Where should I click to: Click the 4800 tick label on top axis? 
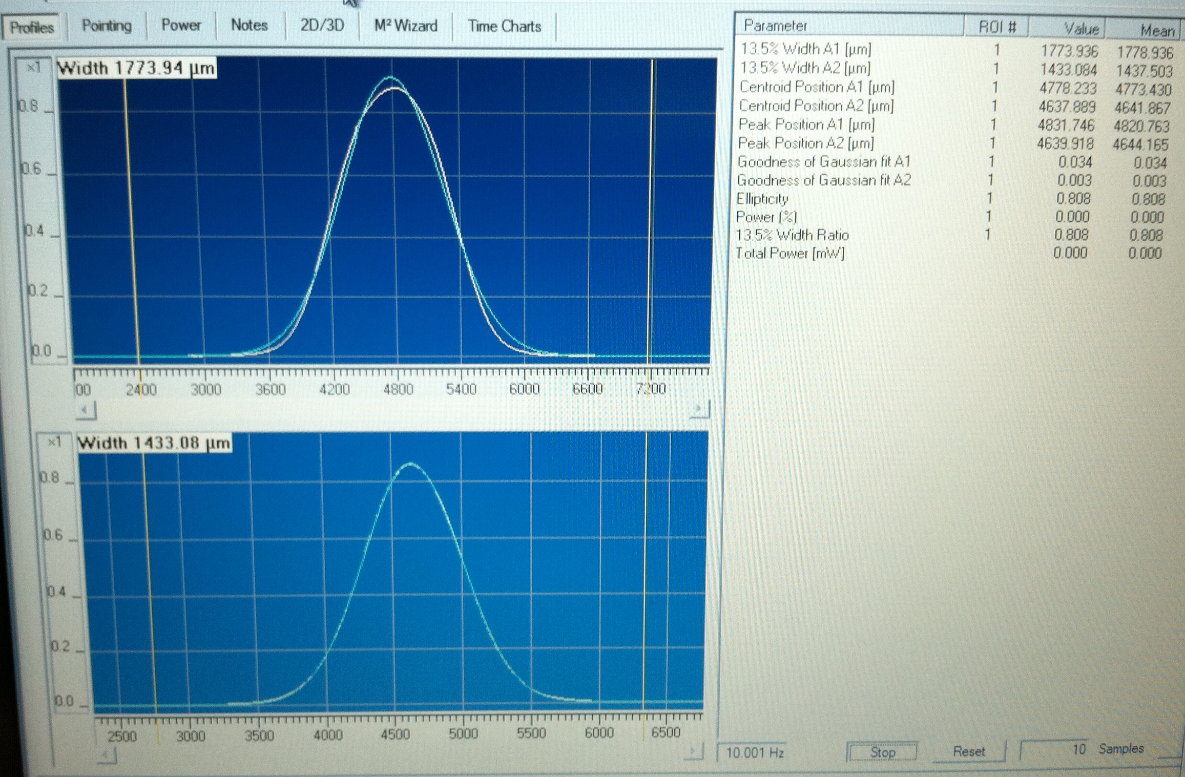tap(398, 390)
